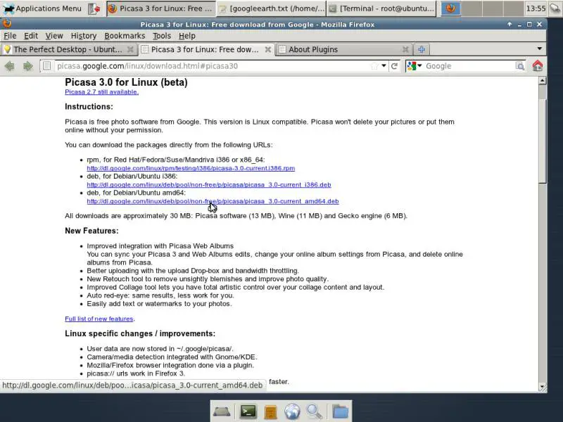Open the Applications Menu

[42, 8]
